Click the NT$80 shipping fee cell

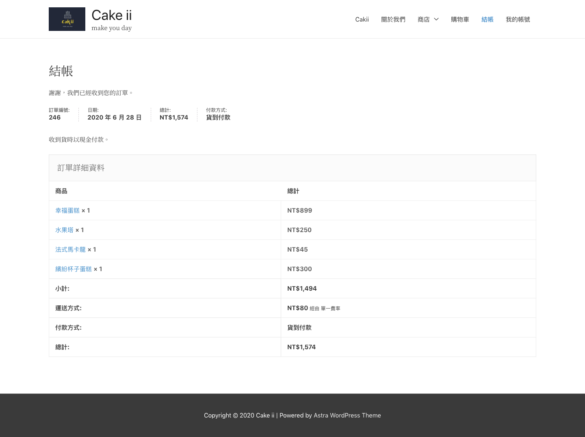click(x=297, y=308)
